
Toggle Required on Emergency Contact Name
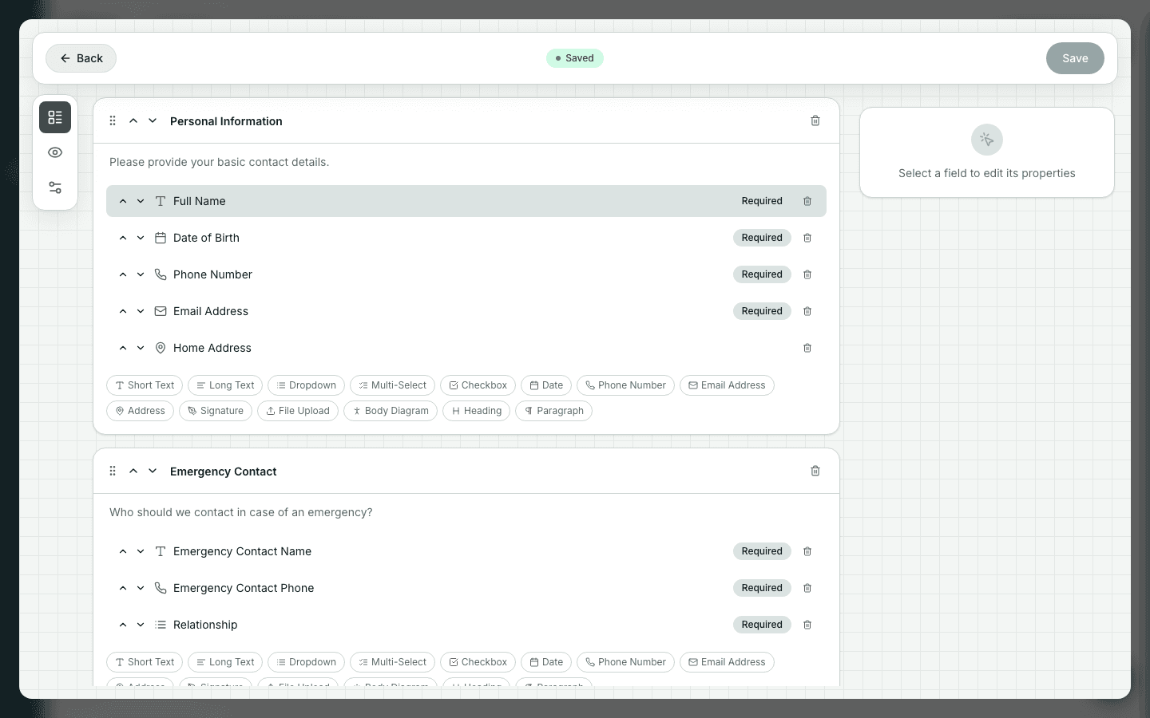pyautogui.click(x=762, y=551)
